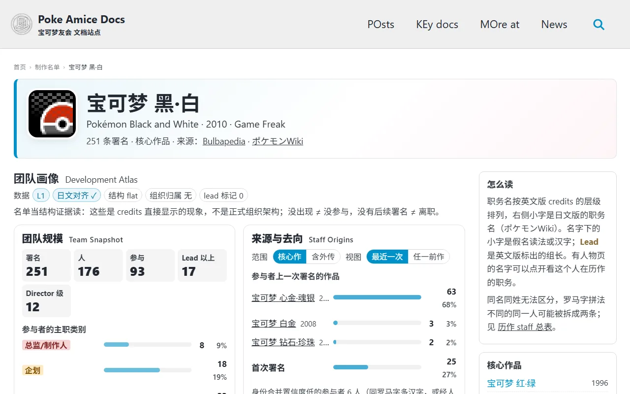Click the 团队规模 card heading
The width and height of the screenshot is (630, 394).
pyautogui.click(x=42, y=239)
